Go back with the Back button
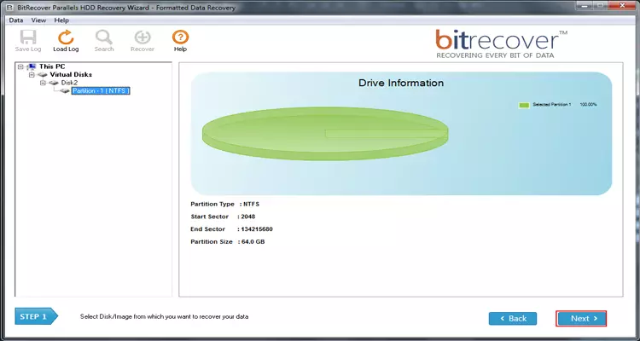 click(513, 319)
